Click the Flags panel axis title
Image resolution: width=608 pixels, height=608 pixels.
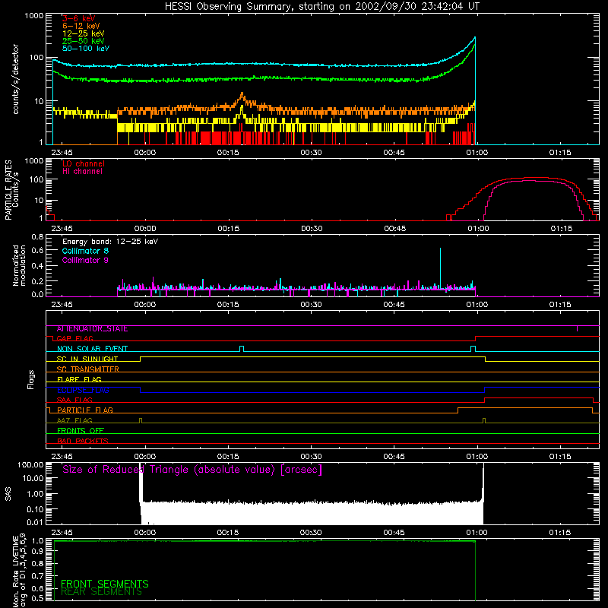(31, 379)
